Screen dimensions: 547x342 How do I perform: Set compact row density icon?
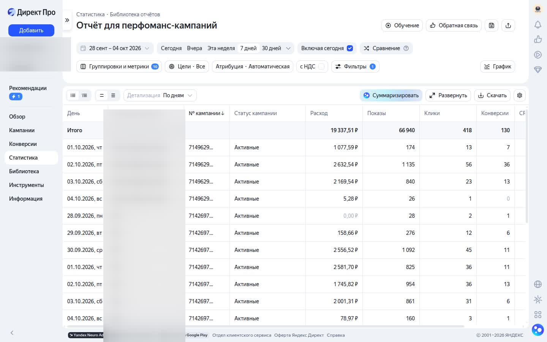pyautogui.click(x=101, y=95)
